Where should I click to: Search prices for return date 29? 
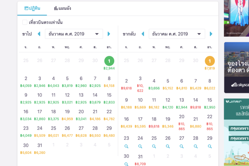coord(209,146)
